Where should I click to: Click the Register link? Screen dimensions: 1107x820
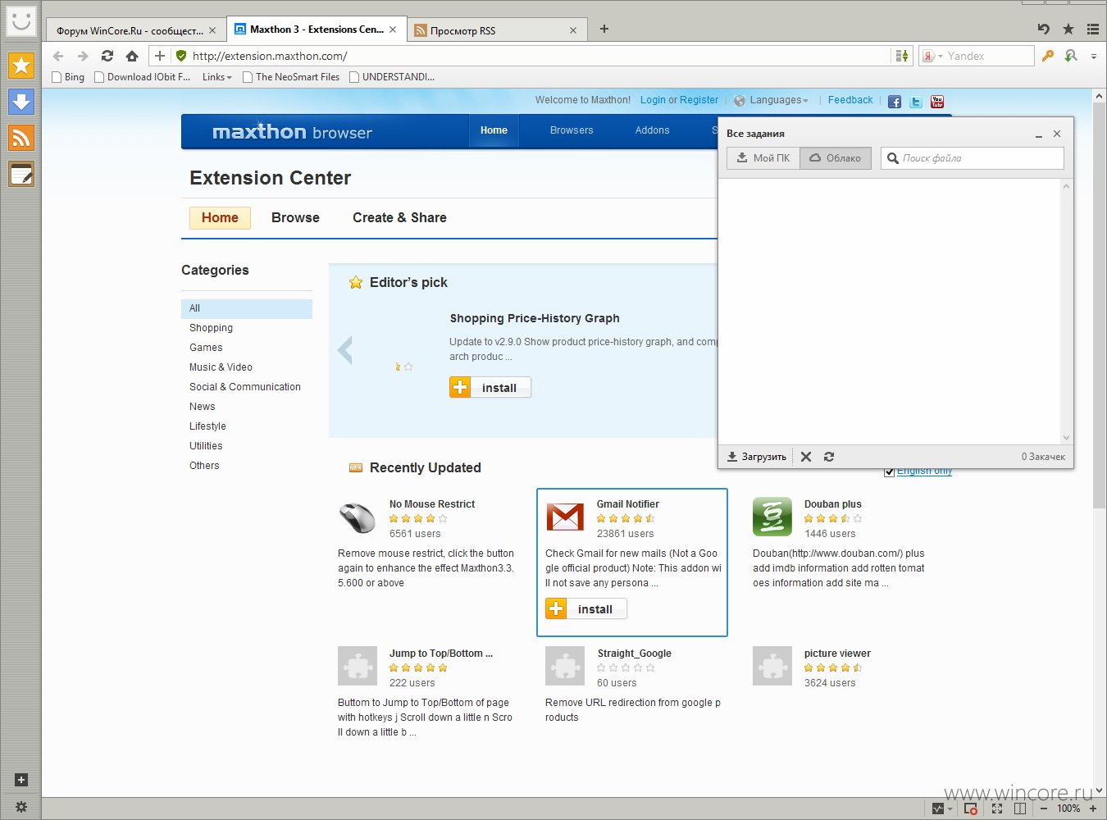tap(699, 100)
